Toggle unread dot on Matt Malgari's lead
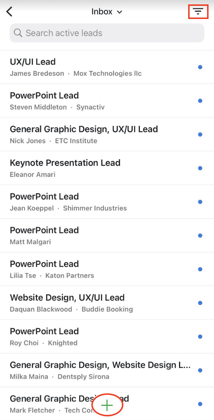The height and width of the screenshot is (420, 214). [200, 236]
